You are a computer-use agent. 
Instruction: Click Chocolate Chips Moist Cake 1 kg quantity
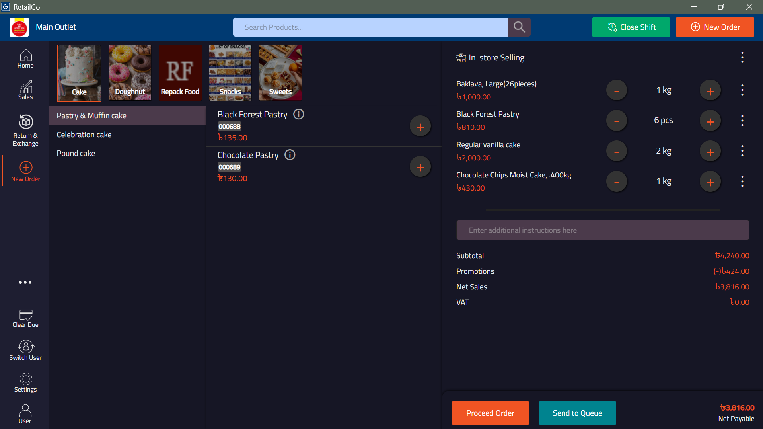coord(664,181)
